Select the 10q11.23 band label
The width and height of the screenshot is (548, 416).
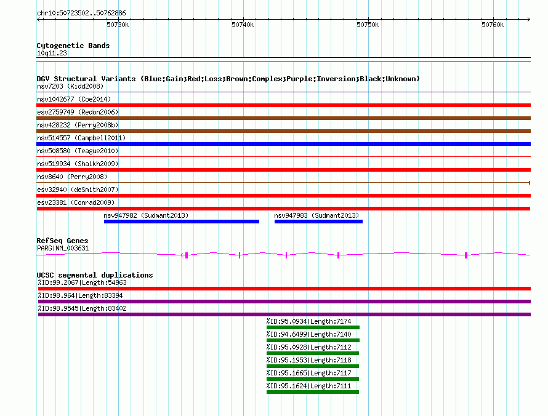pyautogui.click(x=52, y=53)
